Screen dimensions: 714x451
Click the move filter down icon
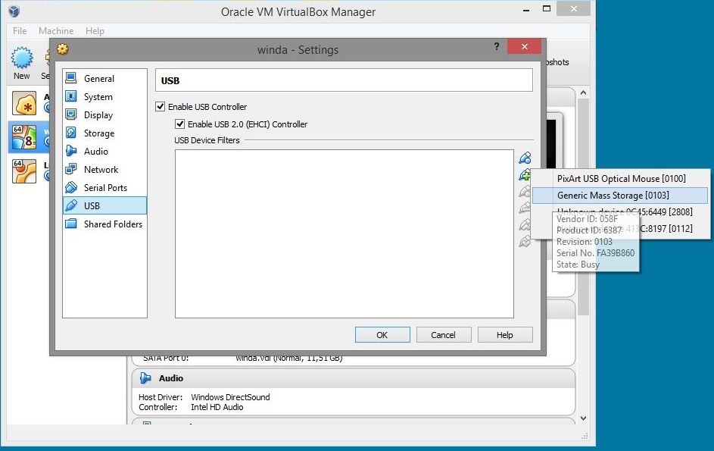(525, 241)
